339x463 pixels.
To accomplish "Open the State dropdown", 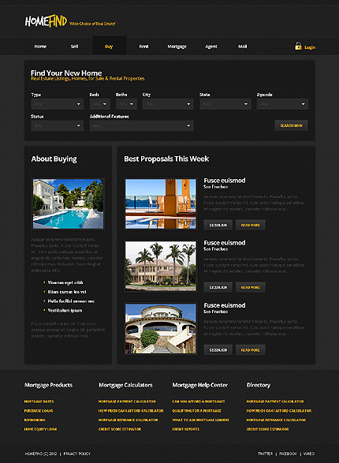I will [x=225, y=104].
